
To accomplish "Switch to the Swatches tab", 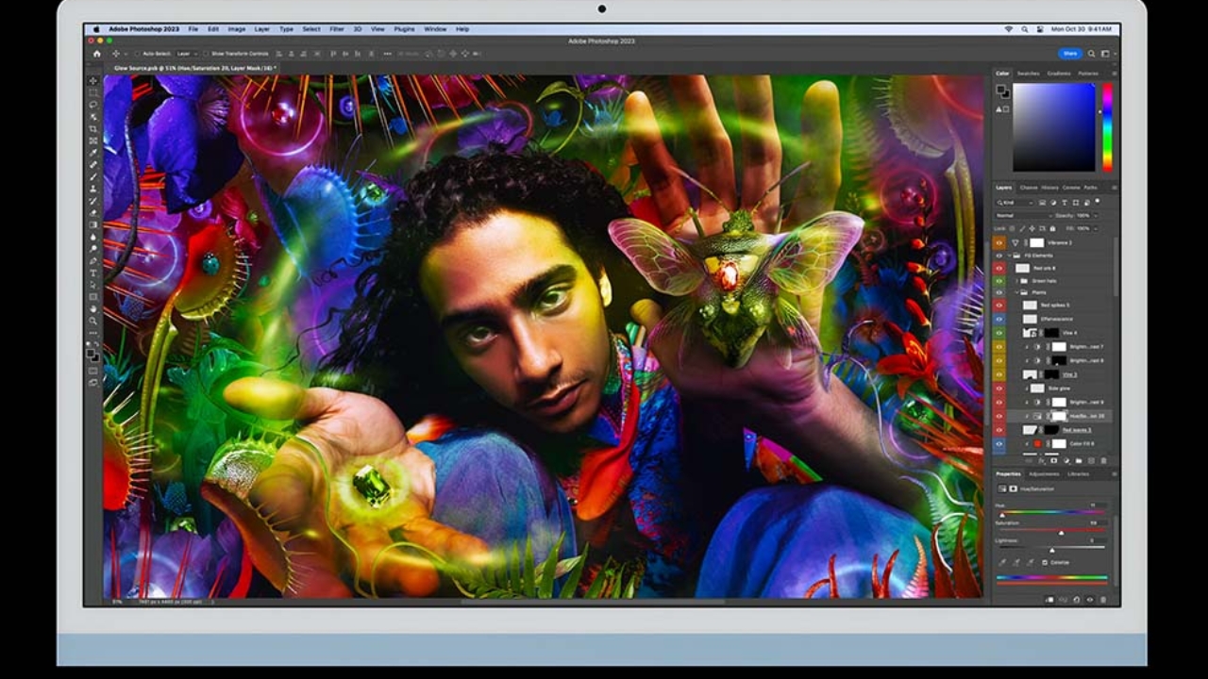I will click(x=1028, y=74).
